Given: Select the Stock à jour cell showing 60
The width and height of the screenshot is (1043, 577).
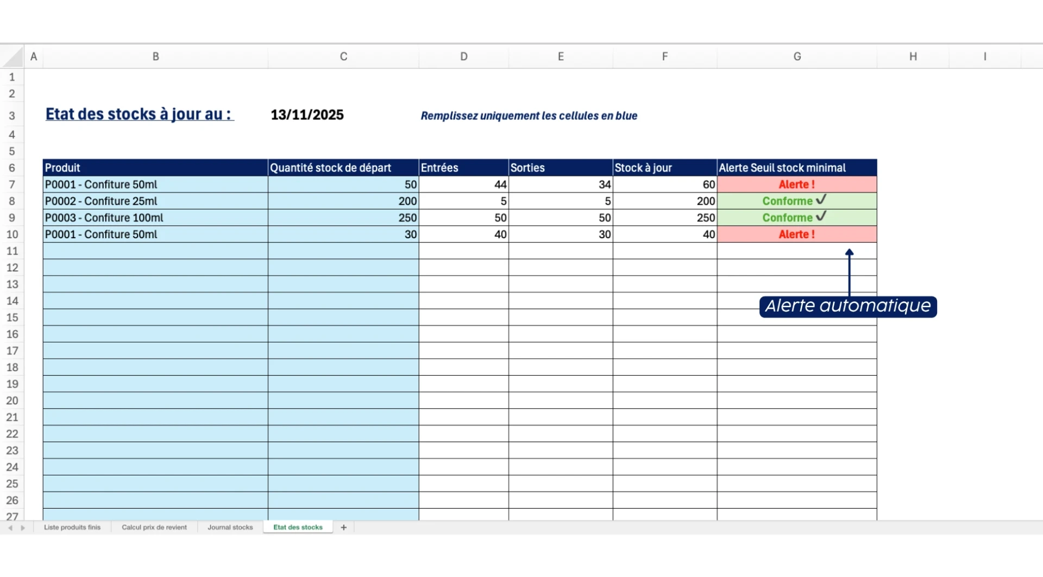Looking at the screenshot, I should click(x=665, y=185).
